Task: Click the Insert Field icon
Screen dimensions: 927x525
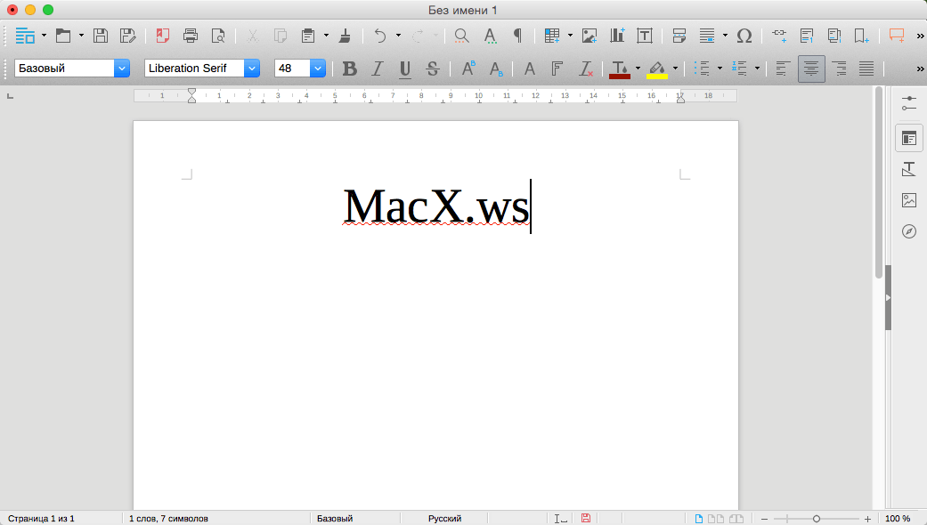Action: tap(707, 36)
